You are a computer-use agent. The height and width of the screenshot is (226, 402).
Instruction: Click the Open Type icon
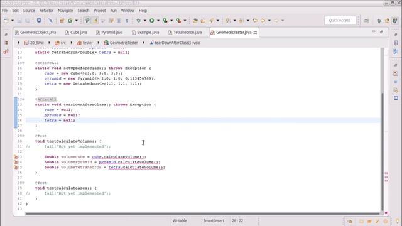(195, 21)
